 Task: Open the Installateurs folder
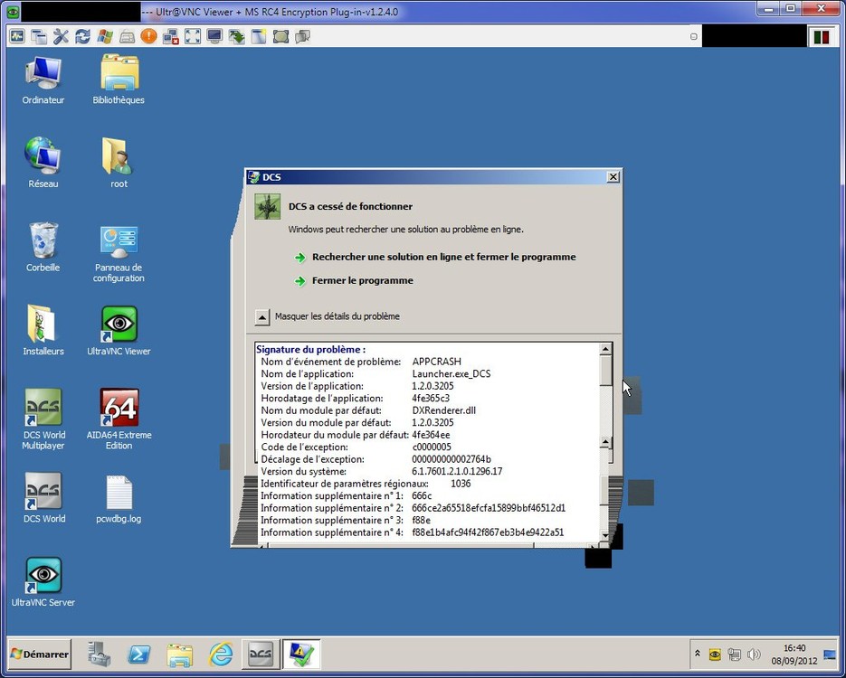point(43,325)
